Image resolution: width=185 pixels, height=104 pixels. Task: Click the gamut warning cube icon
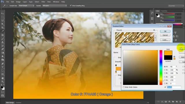[174, 57]
